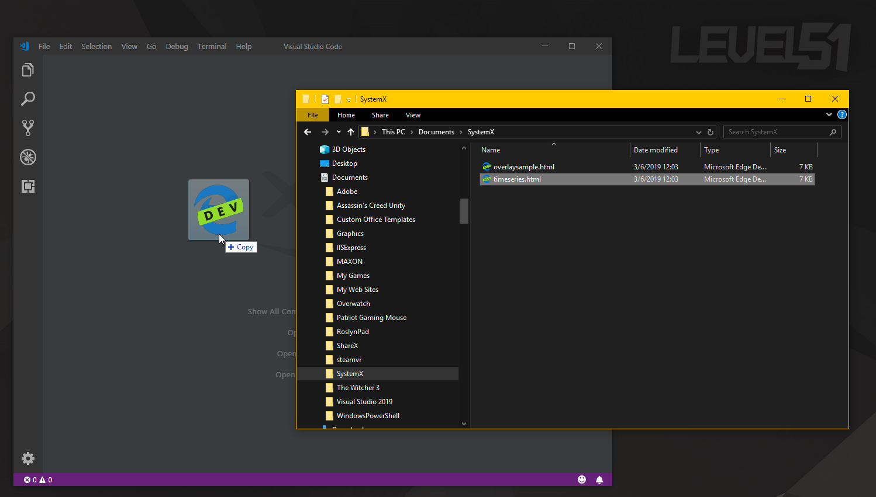Open the Manage gear icon in VS Code
The width and height of the screenshot is (876, 497).
[x=27, y=458]
